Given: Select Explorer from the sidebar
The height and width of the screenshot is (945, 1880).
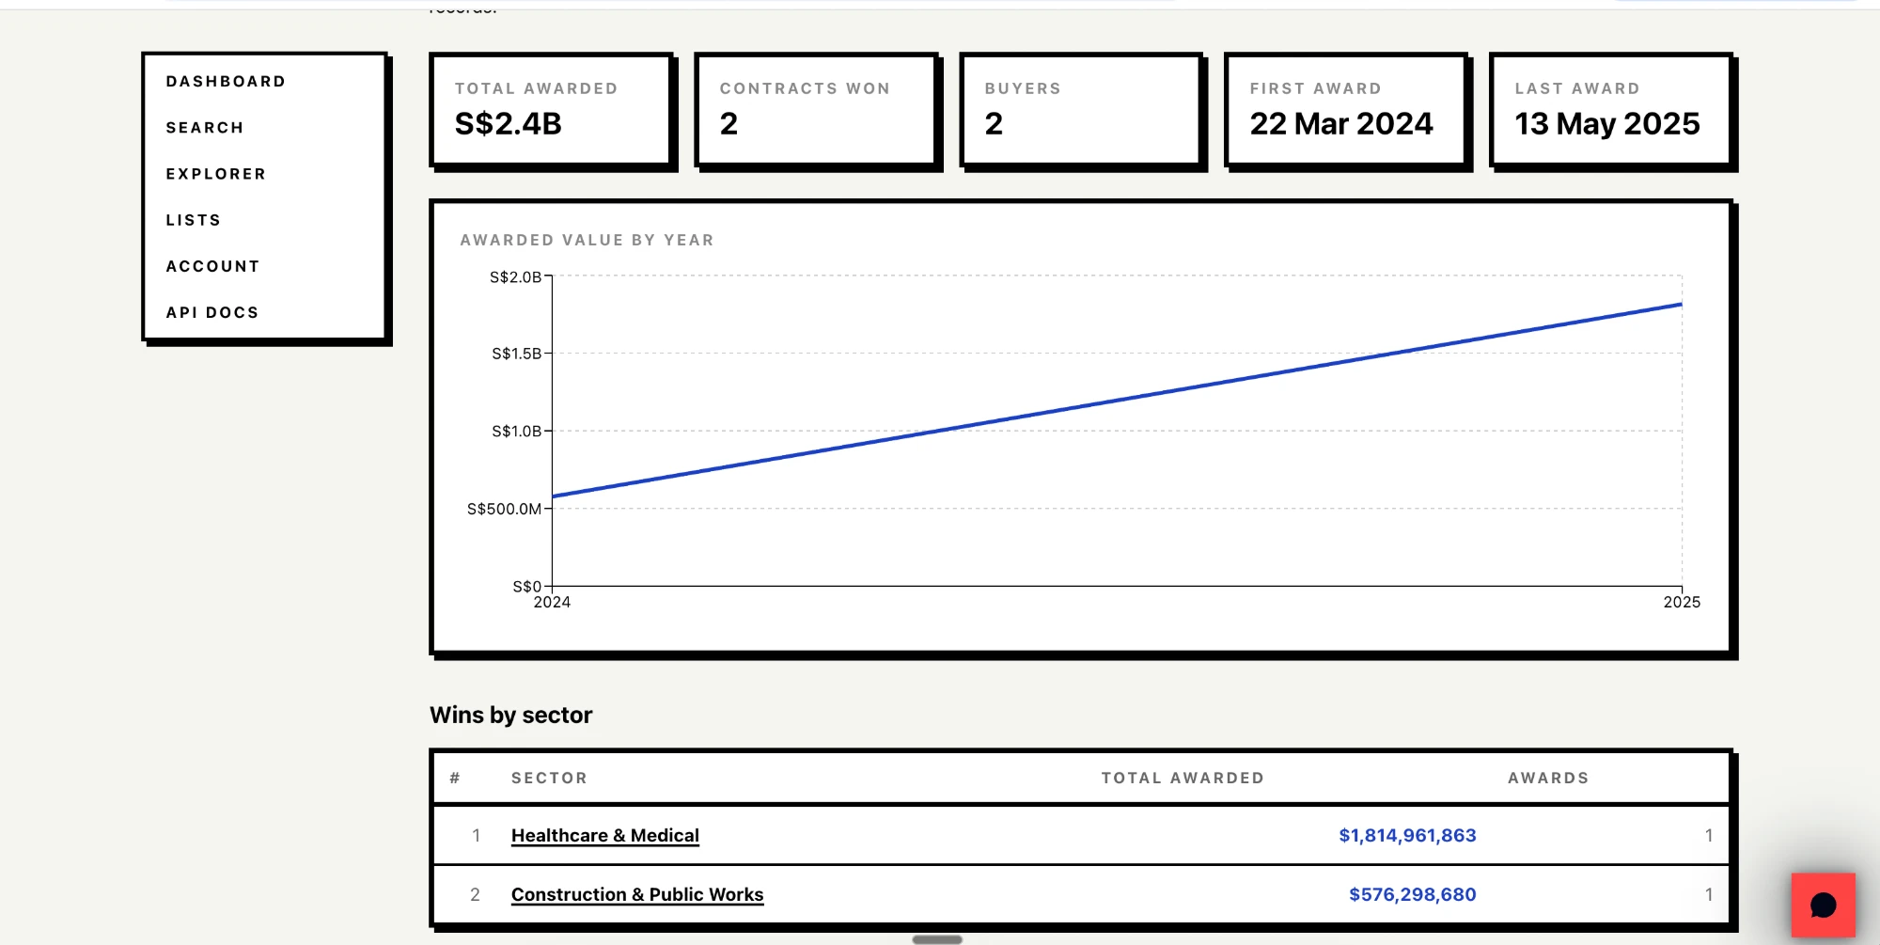Looking at the screenshot, I should pos(216,174).
